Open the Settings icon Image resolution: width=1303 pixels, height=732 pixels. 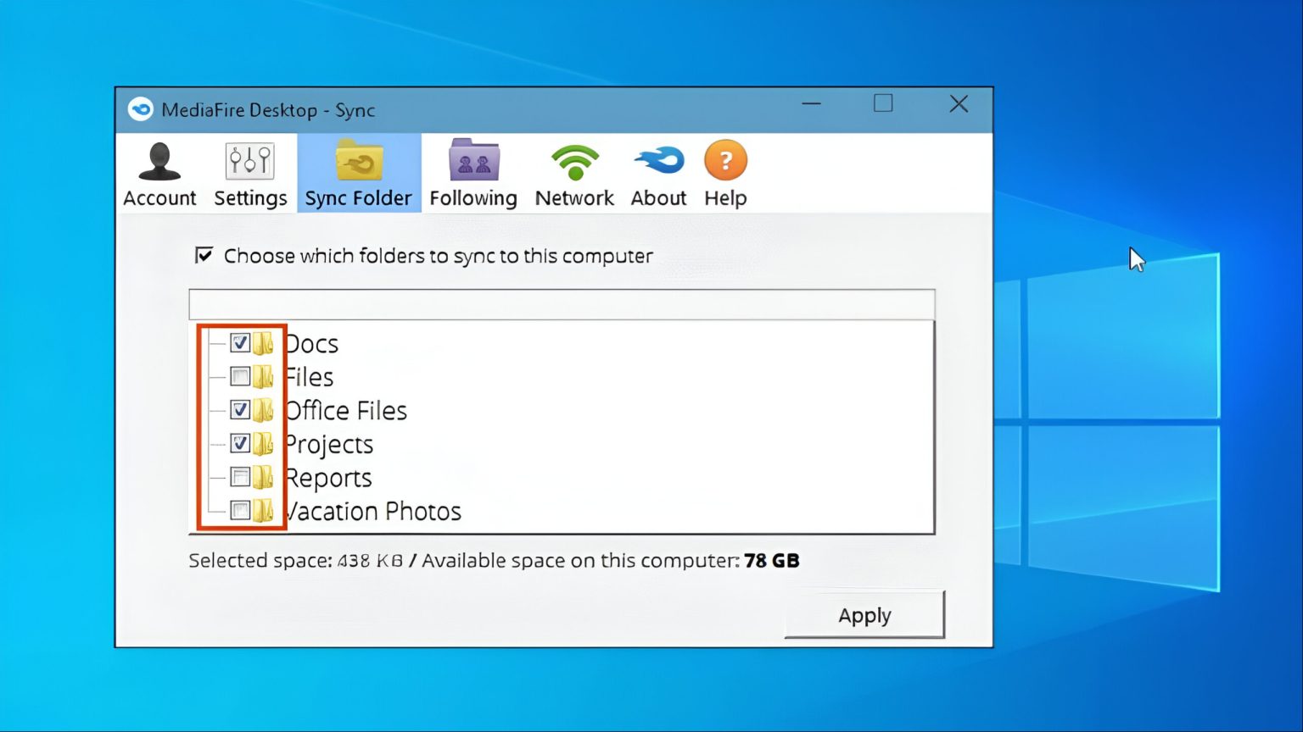click(249, 161)
